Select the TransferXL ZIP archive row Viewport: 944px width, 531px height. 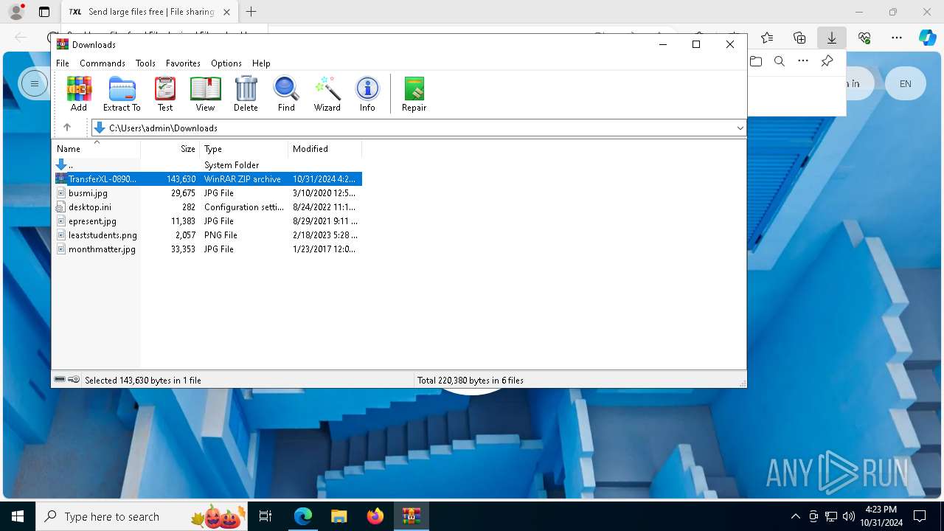click(208, 179)
